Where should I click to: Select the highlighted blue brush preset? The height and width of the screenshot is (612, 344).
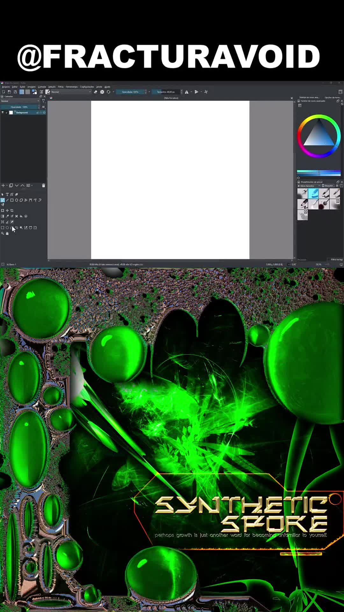pos(313,193)
